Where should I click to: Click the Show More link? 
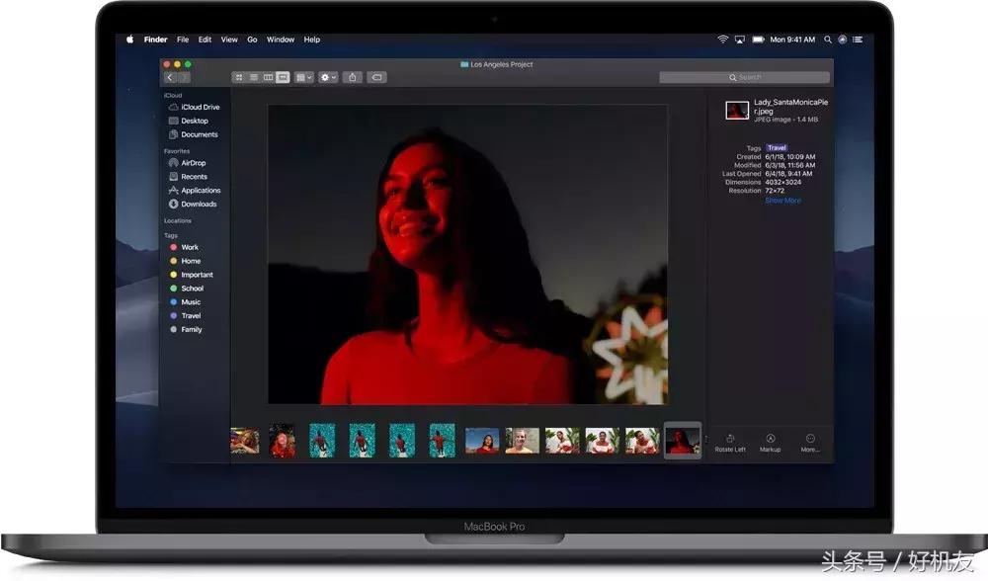click(x=782, y=201)
